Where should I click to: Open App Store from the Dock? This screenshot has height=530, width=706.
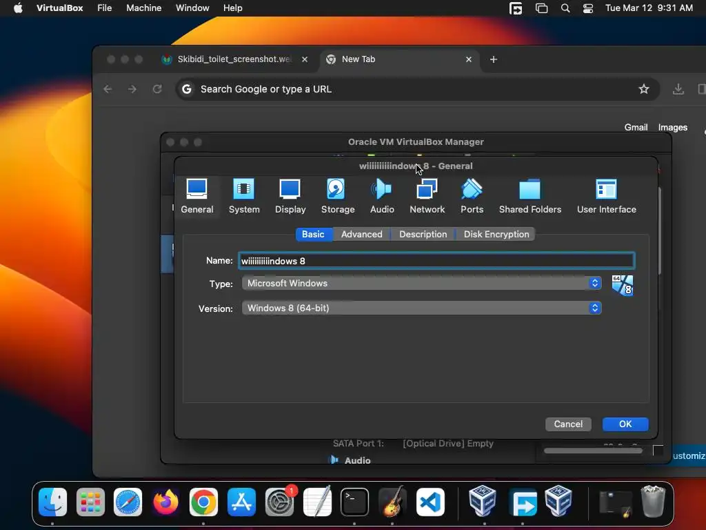click(241, 502)
